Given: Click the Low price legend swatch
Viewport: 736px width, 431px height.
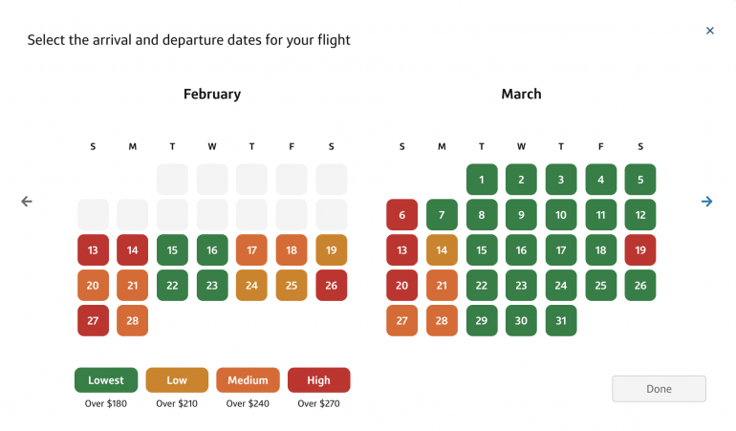Looking at the screenshot, I should 177,380.
